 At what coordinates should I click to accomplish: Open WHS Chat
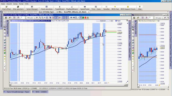115,8
